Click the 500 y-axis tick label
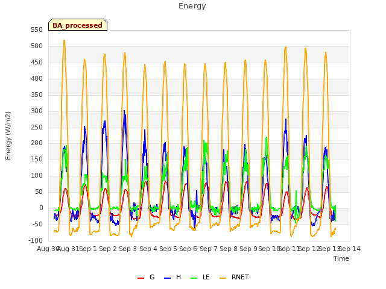Image resolution: width=386 pixels, height=289 pixels. tap(37, 46)
